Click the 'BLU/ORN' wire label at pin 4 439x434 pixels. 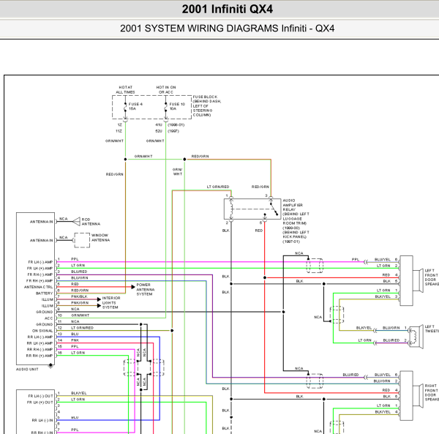(80, 278)
